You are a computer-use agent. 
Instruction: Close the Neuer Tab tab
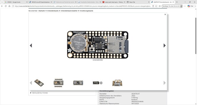[149, 2]
